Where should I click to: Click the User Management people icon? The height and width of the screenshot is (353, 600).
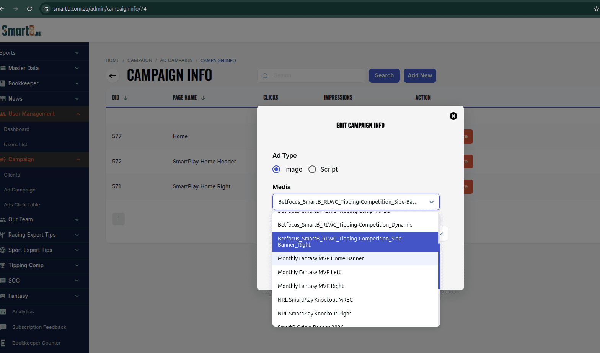coord(3,114)
